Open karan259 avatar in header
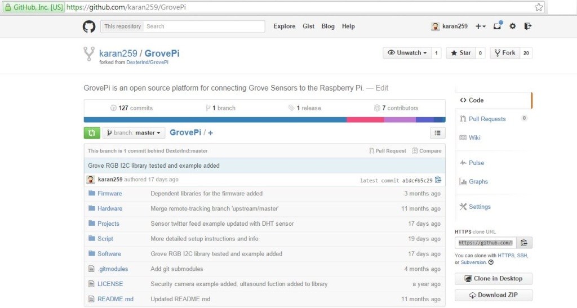The image size is (577, 308). (x=436, y=26)
